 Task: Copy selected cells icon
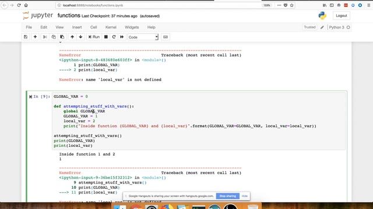coord(54,37)
